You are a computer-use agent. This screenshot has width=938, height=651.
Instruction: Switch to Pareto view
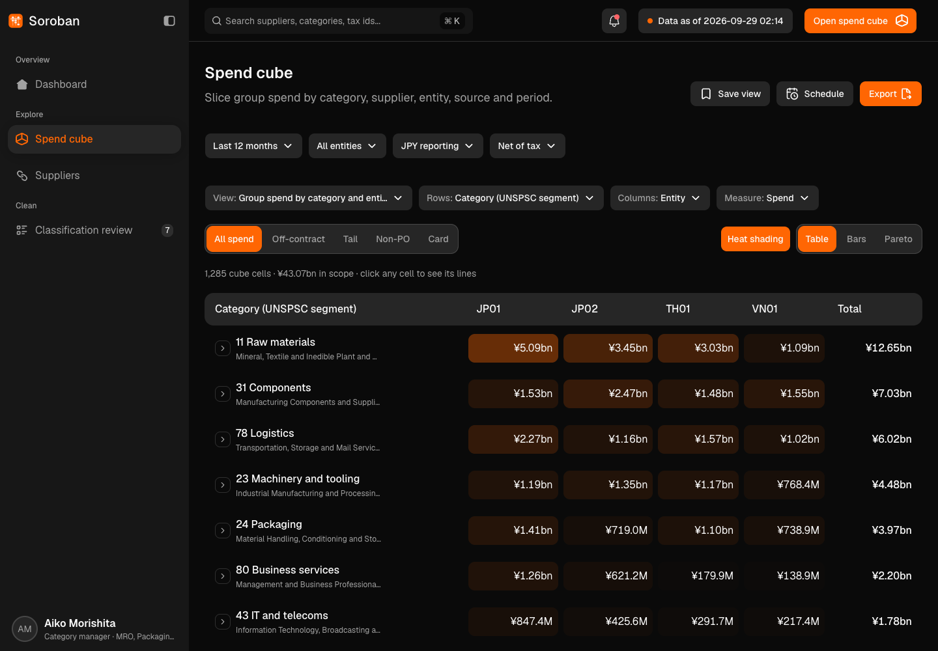pos(898,239)
